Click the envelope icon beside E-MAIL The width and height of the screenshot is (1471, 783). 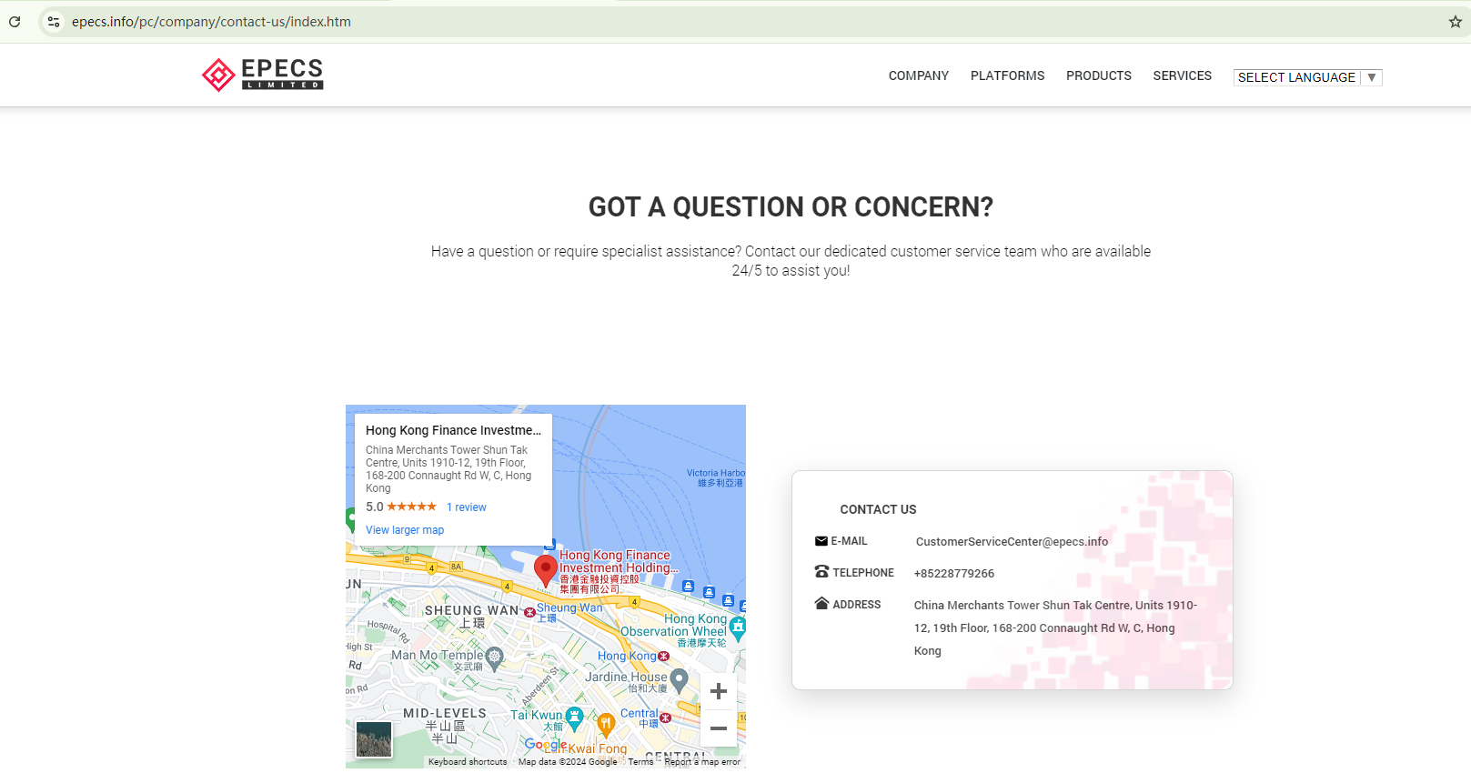coord(821,541)
